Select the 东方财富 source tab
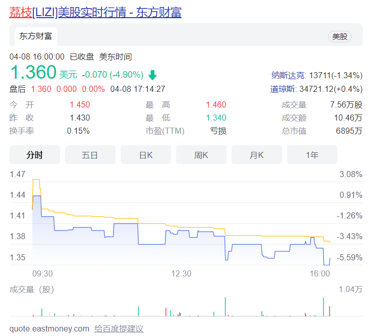This screenshot has height=336, width=383. 36,36
